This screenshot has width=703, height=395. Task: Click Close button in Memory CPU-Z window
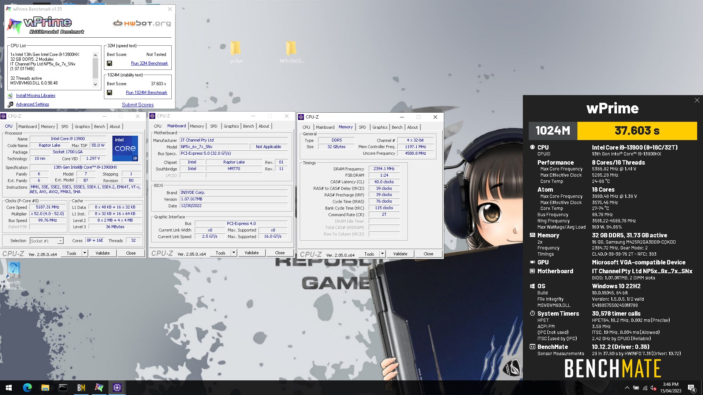[428, 254]
